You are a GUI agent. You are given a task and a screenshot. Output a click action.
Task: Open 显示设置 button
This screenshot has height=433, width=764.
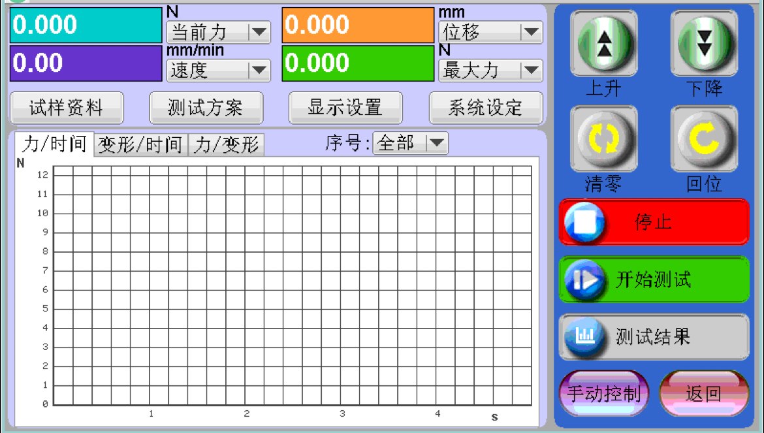(x=345, y=108)
